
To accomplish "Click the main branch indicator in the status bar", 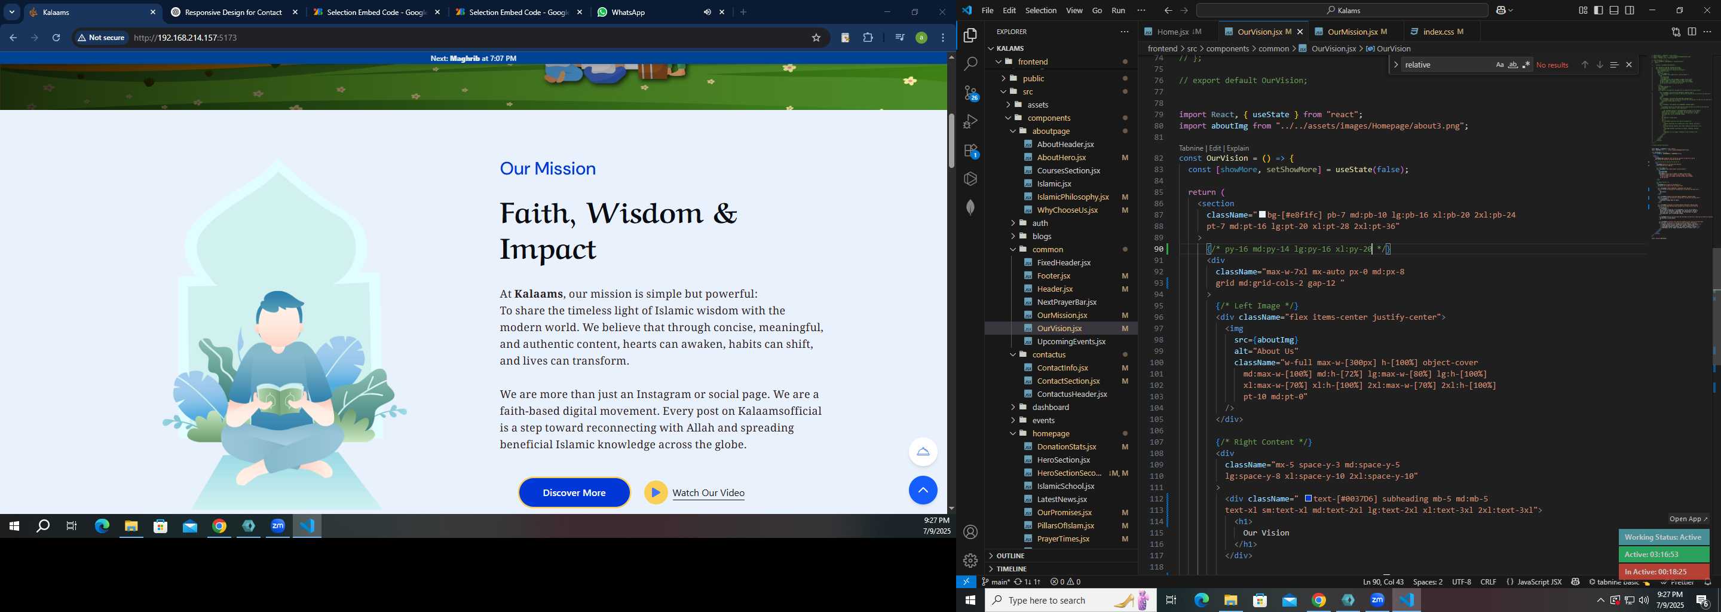I will (996, 582).
